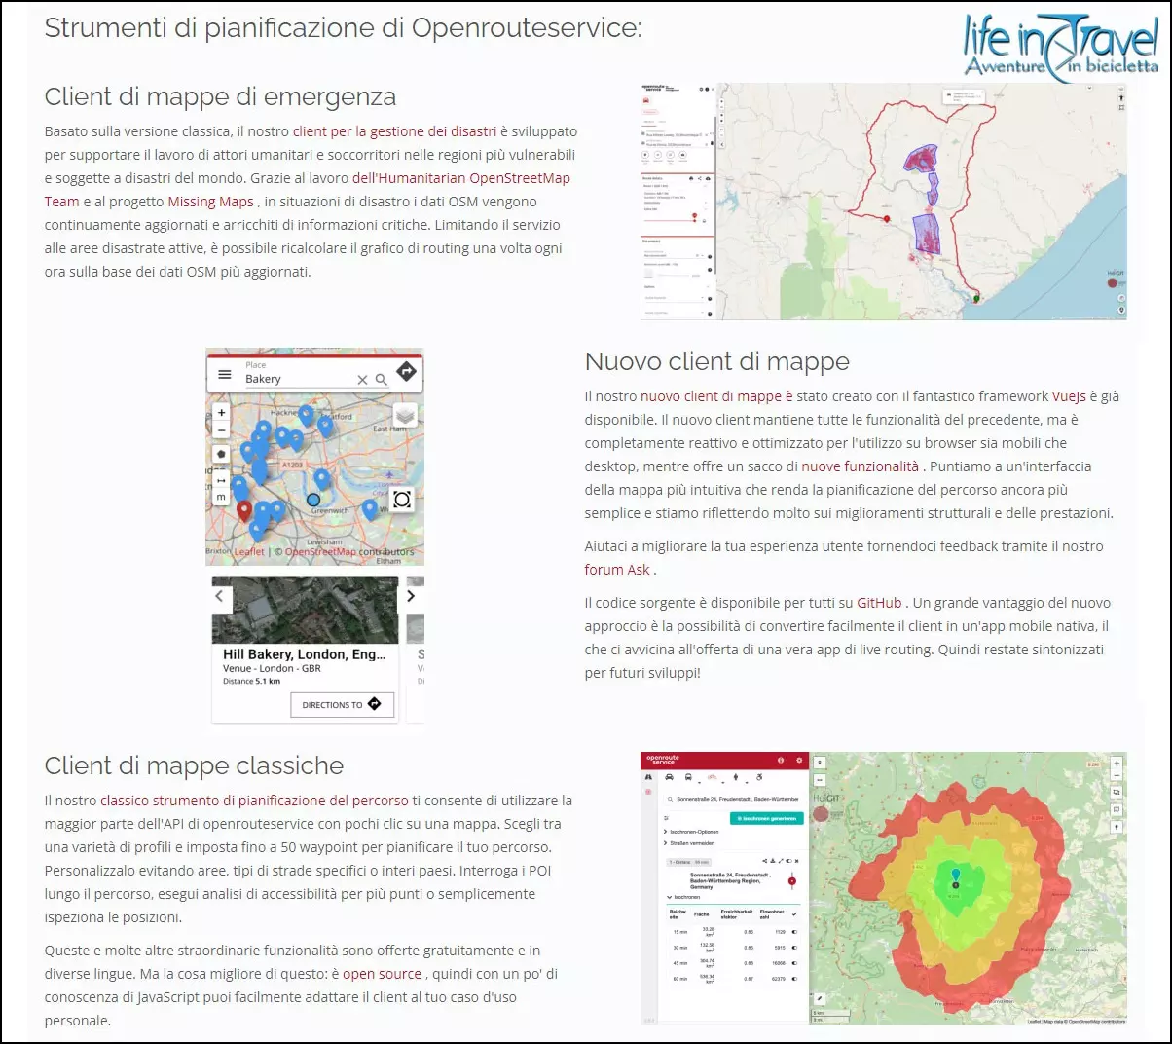Open 'nuove funzionalità' link
This screenshot has width=1172, height=1044.
(x=860, y=466)
